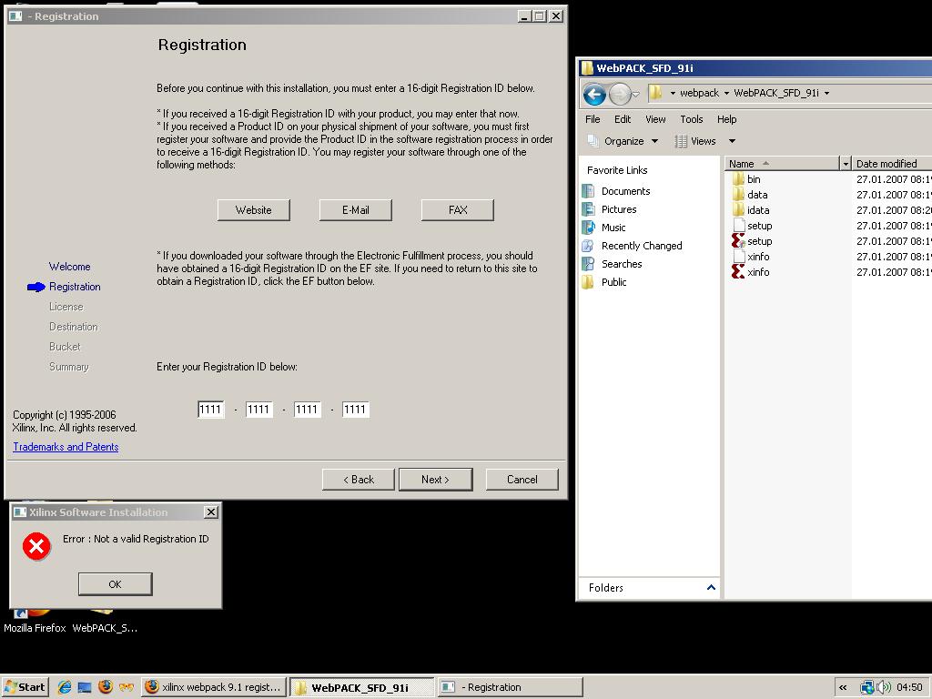Click the fourth Registration ID field

tap(356, 410)
